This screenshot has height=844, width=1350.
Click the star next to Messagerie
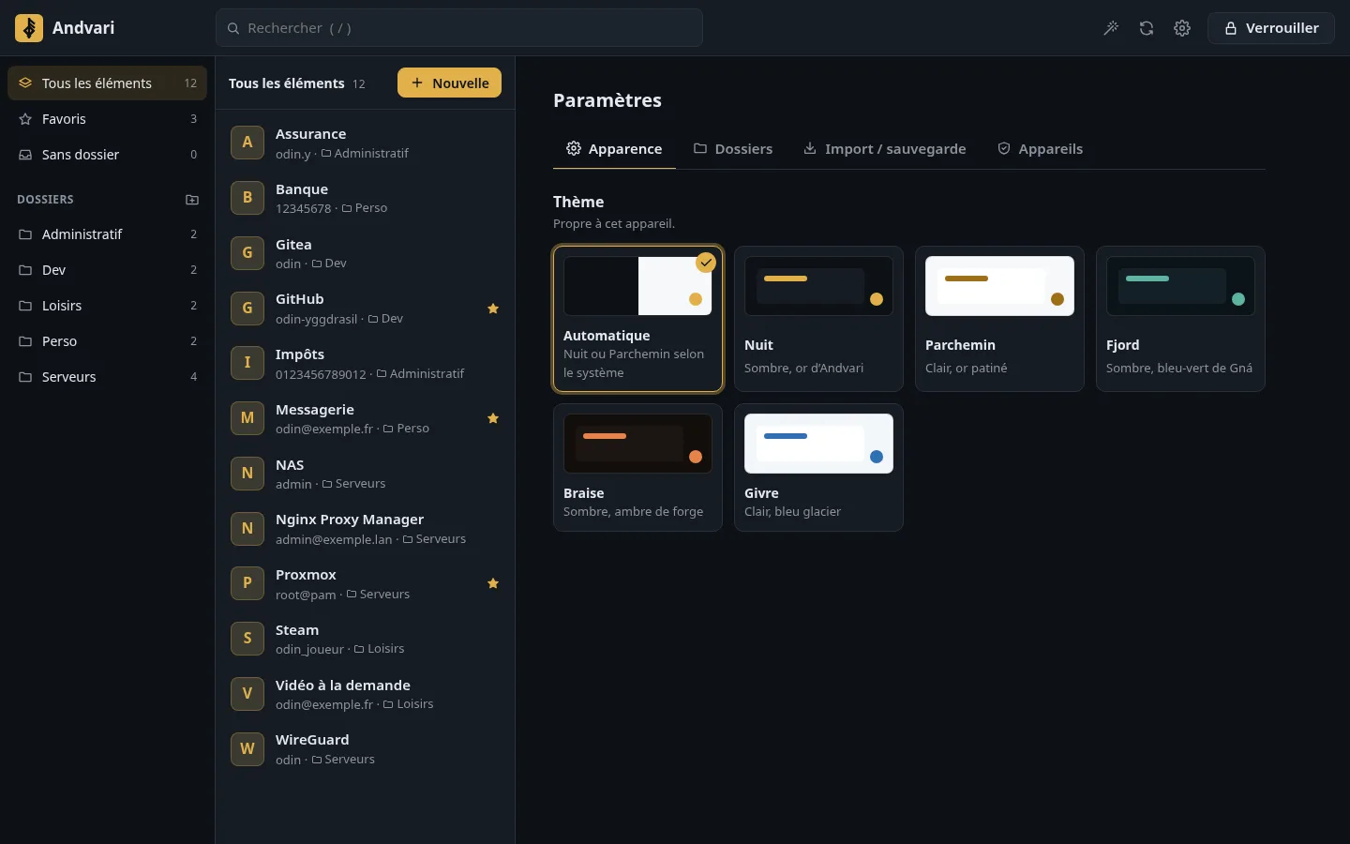pos(493,418)
